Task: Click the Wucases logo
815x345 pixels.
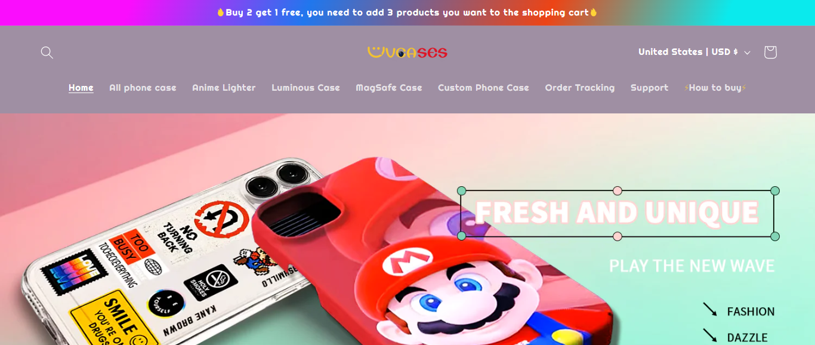Action: pos(407,53)
